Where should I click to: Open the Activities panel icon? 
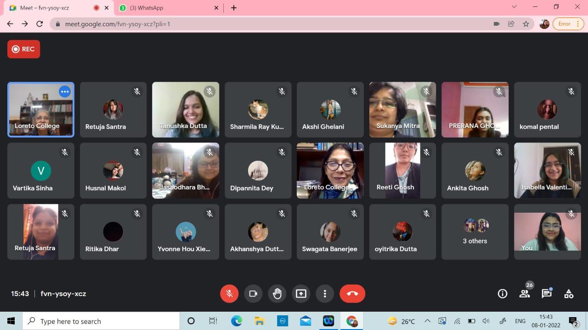point(569,294)
